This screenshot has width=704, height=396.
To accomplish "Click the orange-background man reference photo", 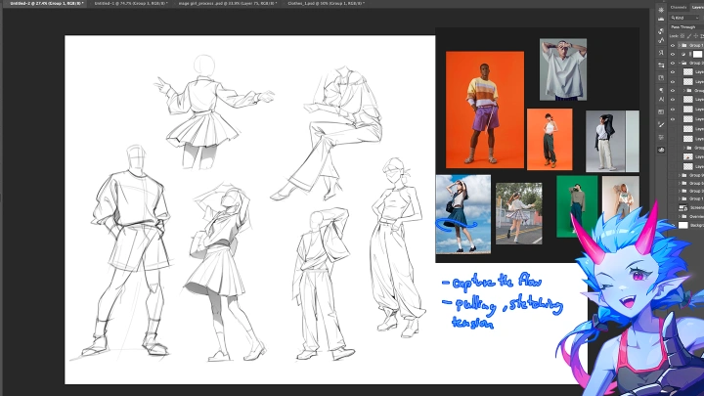I will click(x=485, y=110).
